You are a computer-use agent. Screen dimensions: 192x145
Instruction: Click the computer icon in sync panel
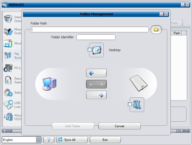coord(50,84)
